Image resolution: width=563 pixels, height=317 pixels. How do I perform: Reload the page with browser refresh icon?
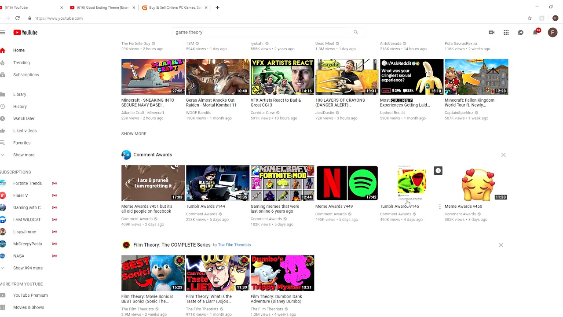pos(18,18)
